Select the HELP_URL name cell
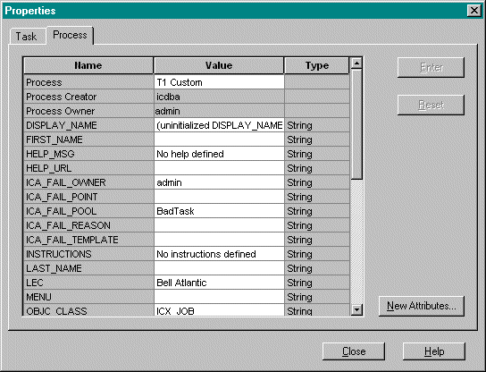486x372 pixels. pyautogui.click(x=88, y=168)
